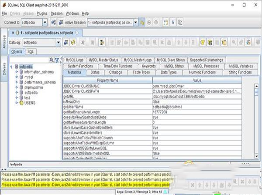Image resolution: width=262 pixels, height=195 pixels.
Task: Click the yellow refresh arrows icon in session toolbar
Action: click(73, 42)
